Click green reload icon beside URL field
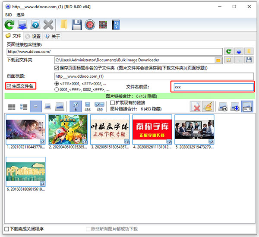Viewport: 259px width, 237px height. [229, 51]
